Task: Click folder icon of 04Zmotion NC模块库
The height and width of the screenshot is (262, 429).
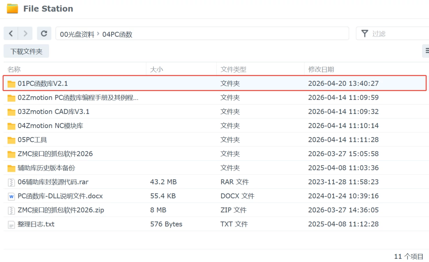Action: pos(11,126)
